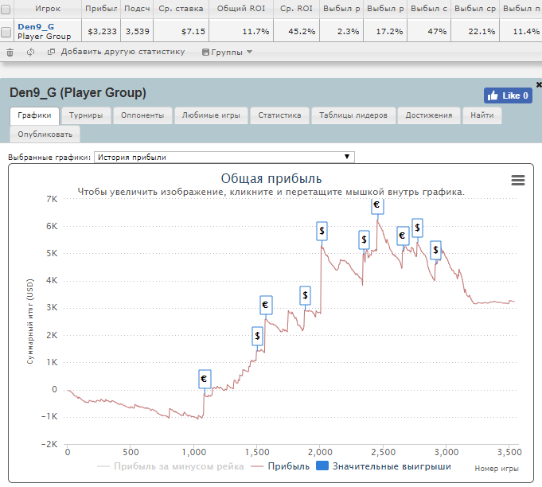The width and height of the screenshot is (542, 487).
Task: Click the refresh statistics icon
Action: tap(30, 53)
